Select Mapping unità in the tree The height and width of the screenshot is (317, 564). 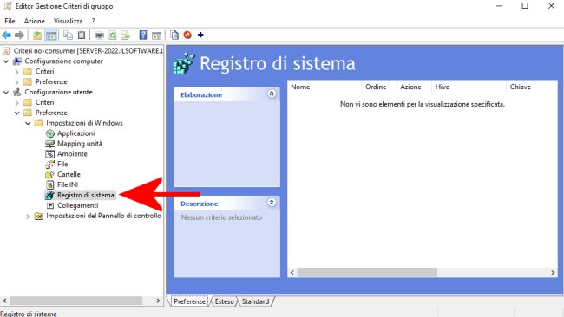click(80, 144)
